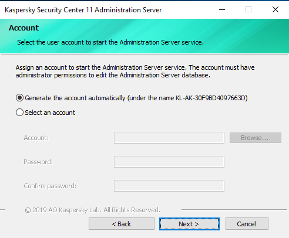Open the Browse... account picker
The image size is (289, 238).
(x=256, y=138)
